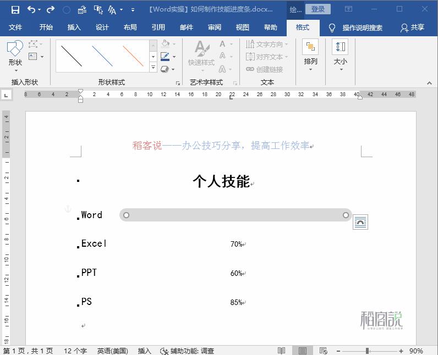The width and height of the screenshot is (438, 355).
Task: Click the shape effects icon
Action: pyautogui.click(x=165, y=69)
